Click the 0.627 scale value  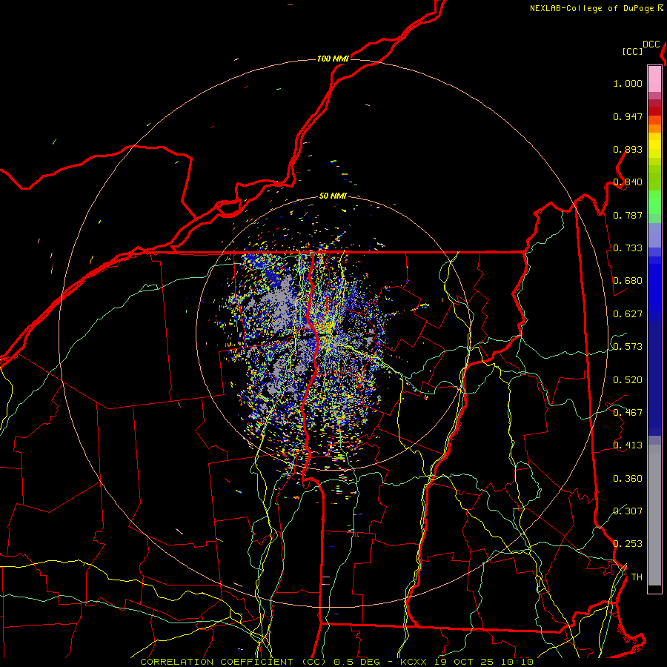[x=628, y=314]
